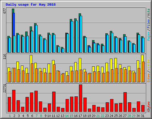Click the 22731 axis maximum value
This screenshot has width=152, height=119.
tap(4, 88)
